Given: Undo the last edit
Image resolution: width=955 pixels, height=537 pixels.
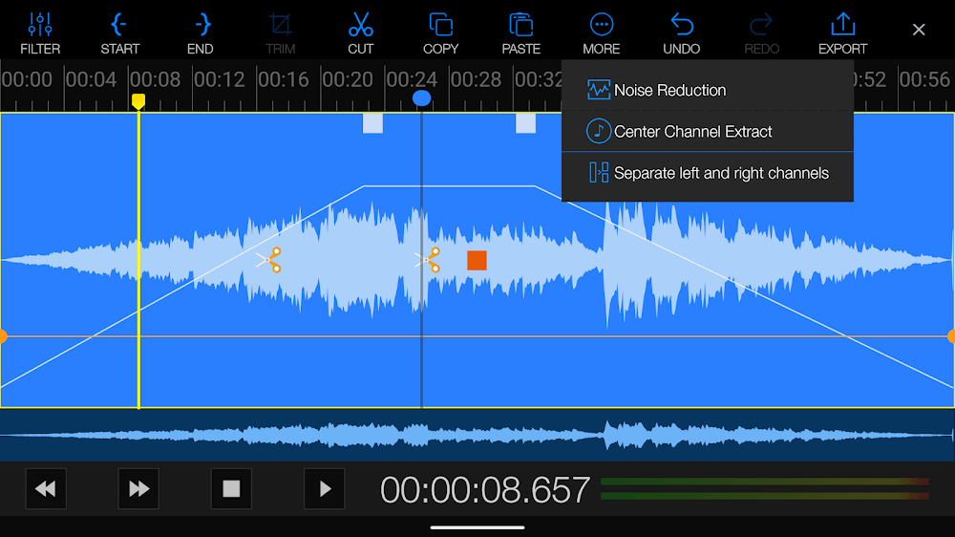Looking at the screenshot, I should (x=681, y=32).
